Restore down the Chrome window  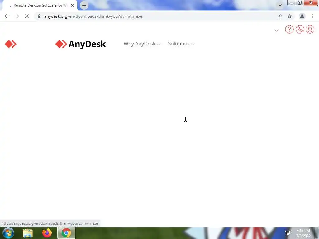click(300, 3)
